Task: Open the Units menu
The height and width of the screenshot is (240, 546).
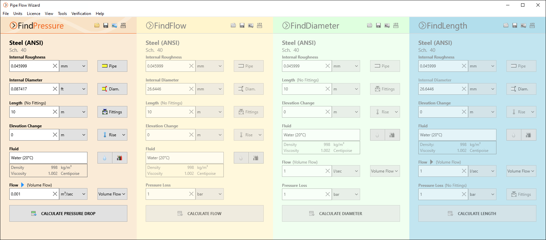Action: (x=18, y=14)
